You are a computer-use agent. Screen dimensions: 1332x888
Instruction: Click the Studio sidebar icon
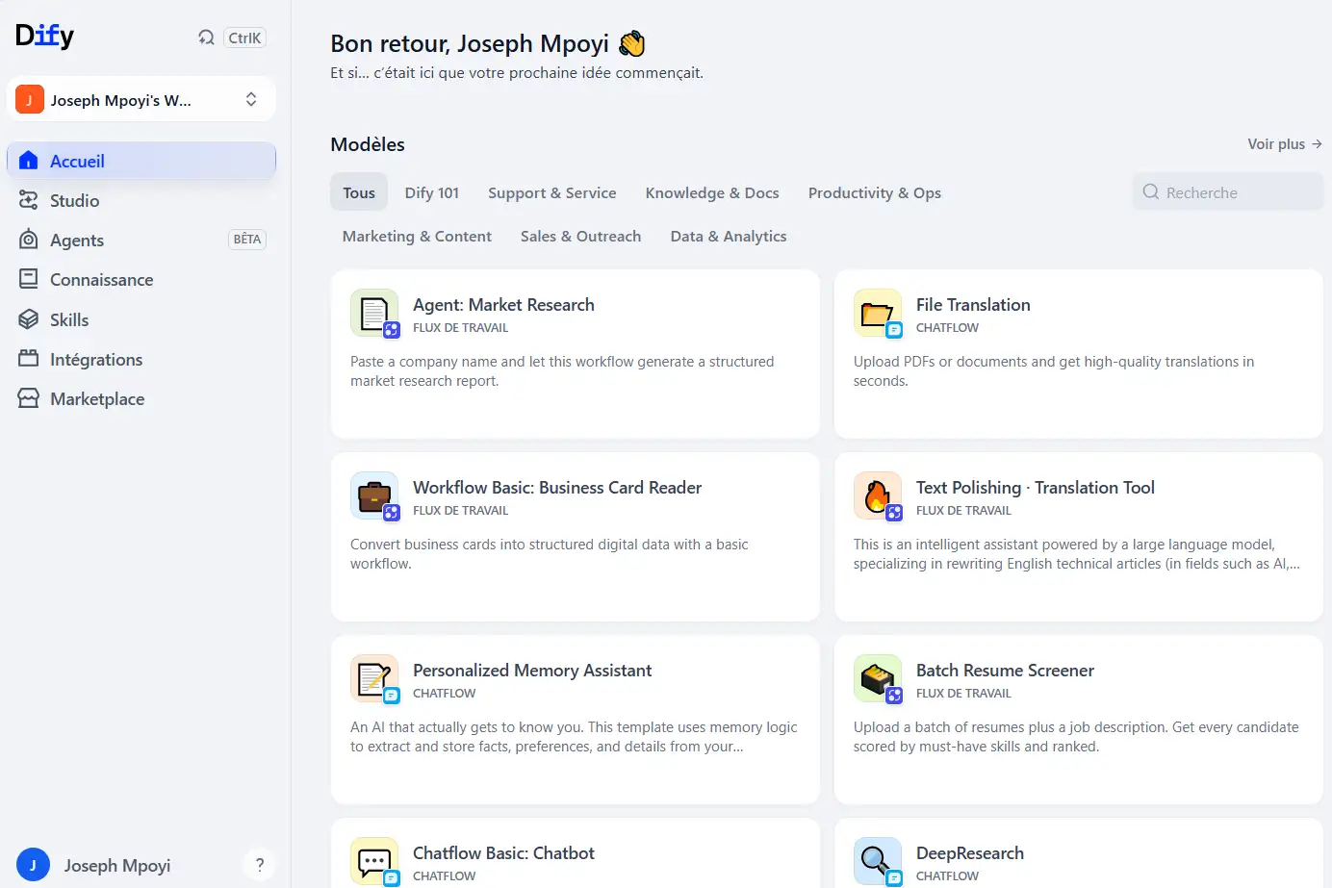[29, 200]
